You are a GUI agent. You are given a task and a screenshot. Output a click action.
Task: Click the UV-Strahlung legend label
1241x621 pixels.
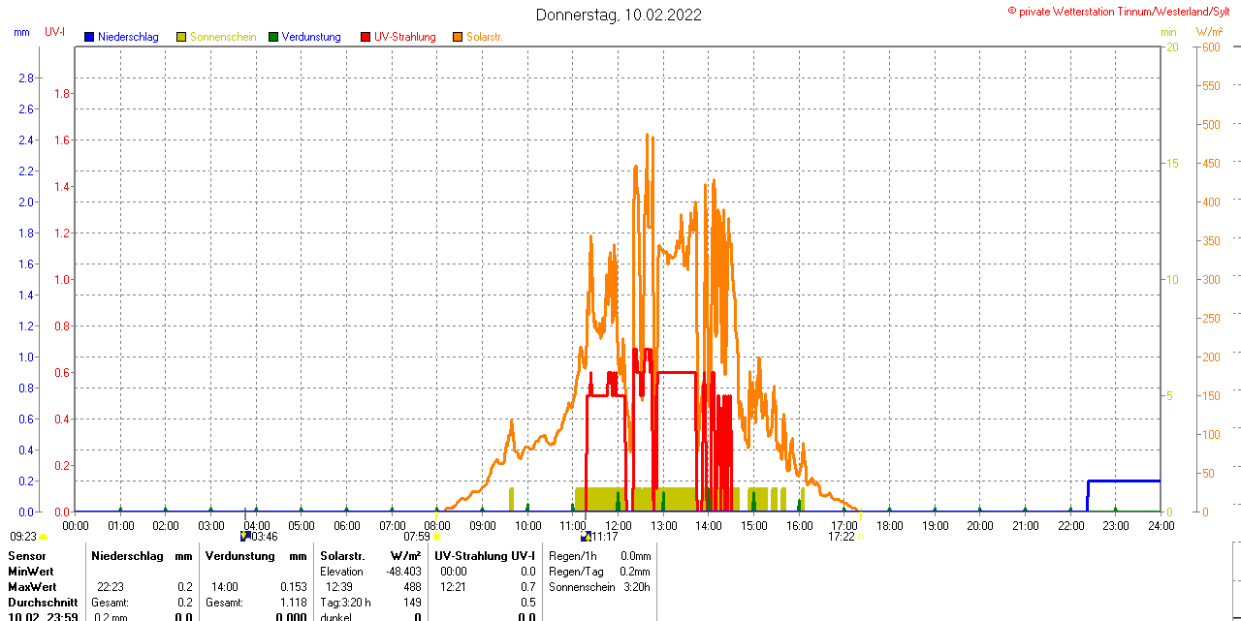click(x=404, y=37)
